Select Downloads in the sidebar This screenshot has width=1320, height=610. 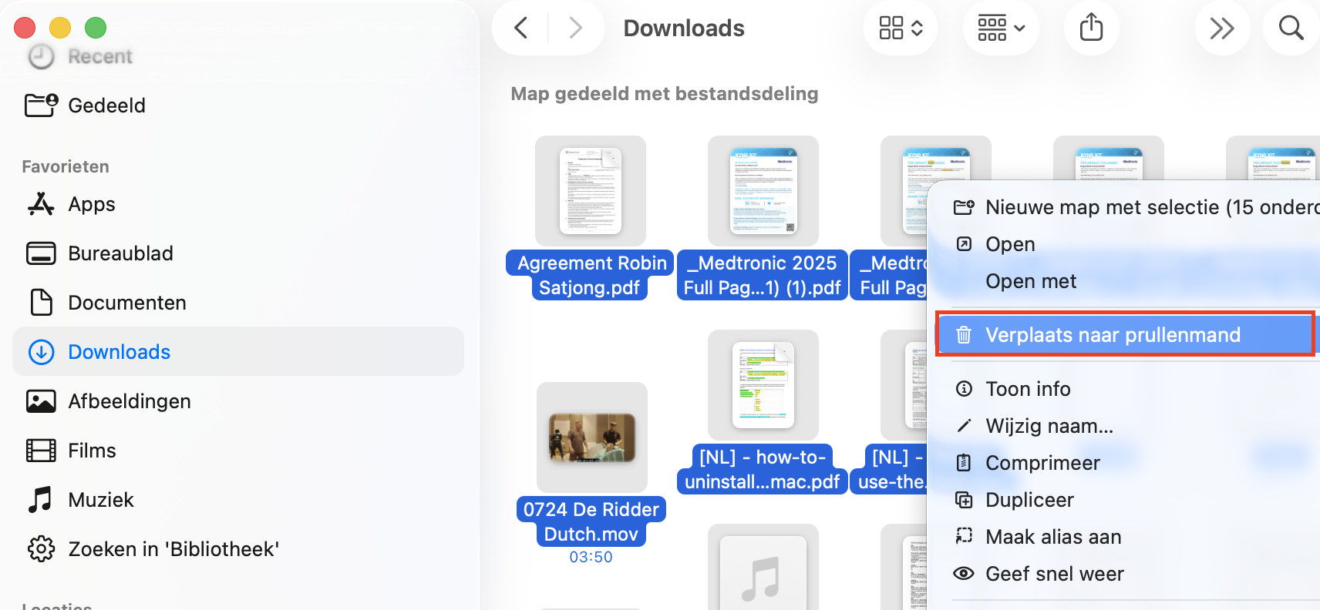point(238,351)
